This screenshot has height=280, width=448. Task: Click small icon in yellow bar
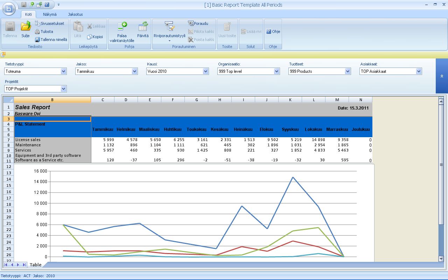(x=3, y=55)
